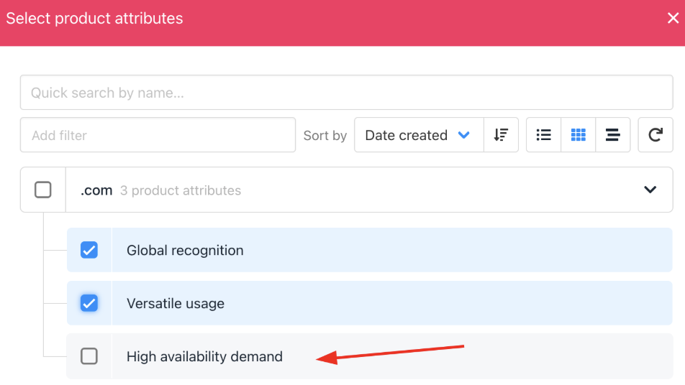This screenshot has width=685, height=385.
Task: Select the Versatile usage row
Action: tap(370, 303)
